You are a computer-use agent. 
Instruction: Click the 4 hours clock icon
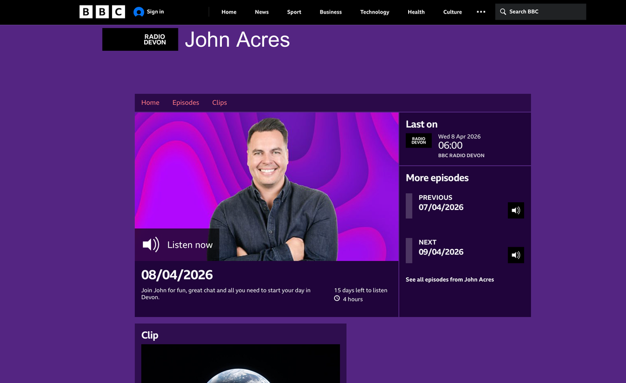pyautogui.click(x=337, y=299)
